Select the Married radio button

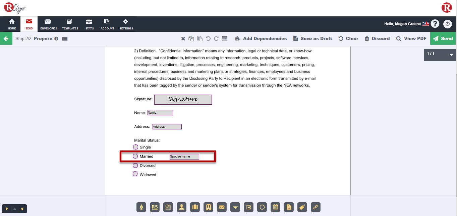[x=135, y=156]
